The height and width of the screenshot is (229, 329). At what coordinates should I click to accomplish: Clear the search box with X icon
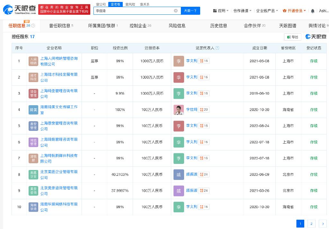coord(176,11)
